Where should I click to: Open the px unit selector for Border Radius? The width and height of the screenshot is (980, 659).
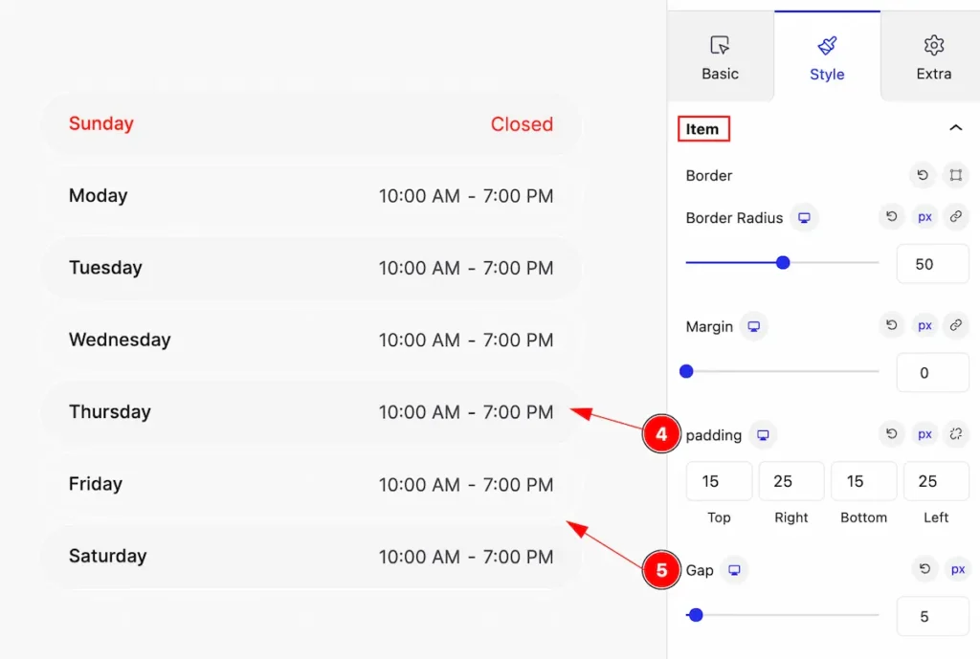[x=924, y=217]
